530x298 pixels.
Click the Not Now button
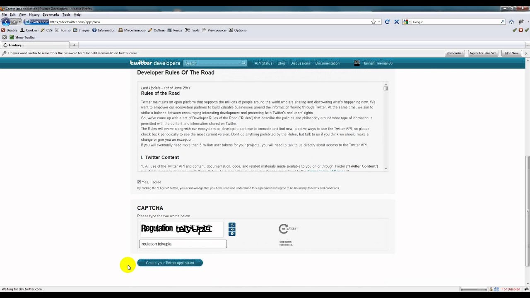[512, 53]
